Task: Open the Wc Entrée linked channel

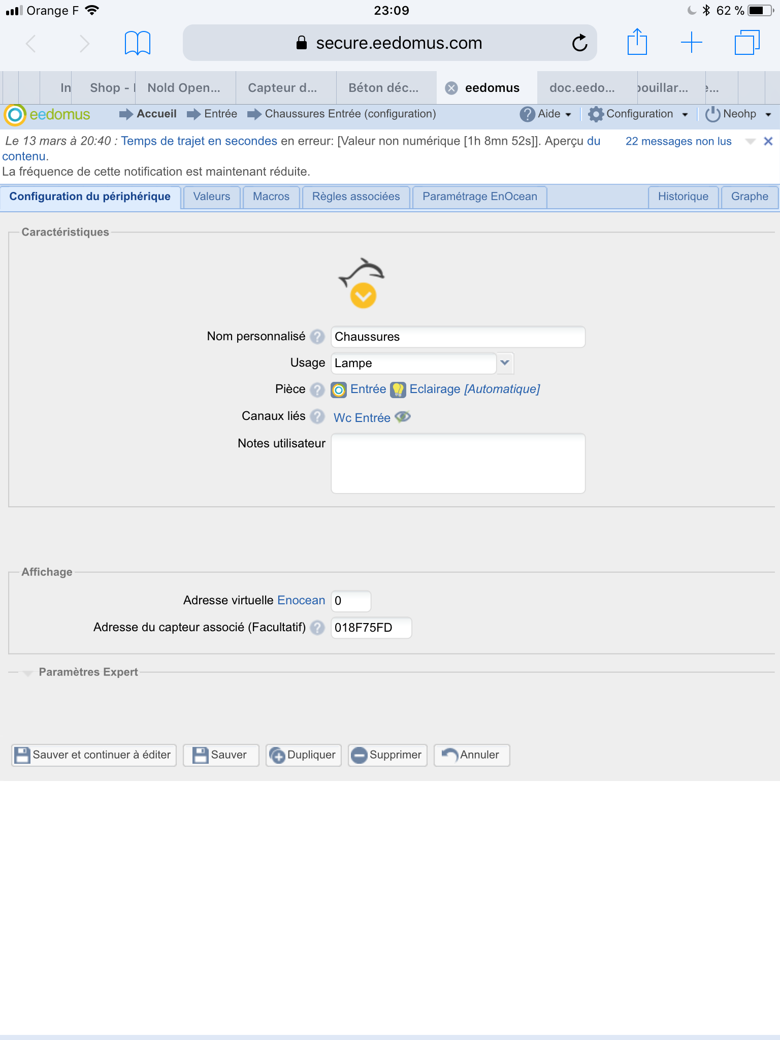Action: pyautogui.click(x=362, y=418)
